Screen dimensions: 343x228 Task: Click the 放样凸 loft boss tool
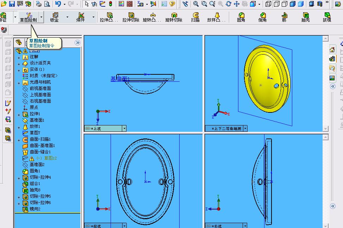[x=216, y=17]
